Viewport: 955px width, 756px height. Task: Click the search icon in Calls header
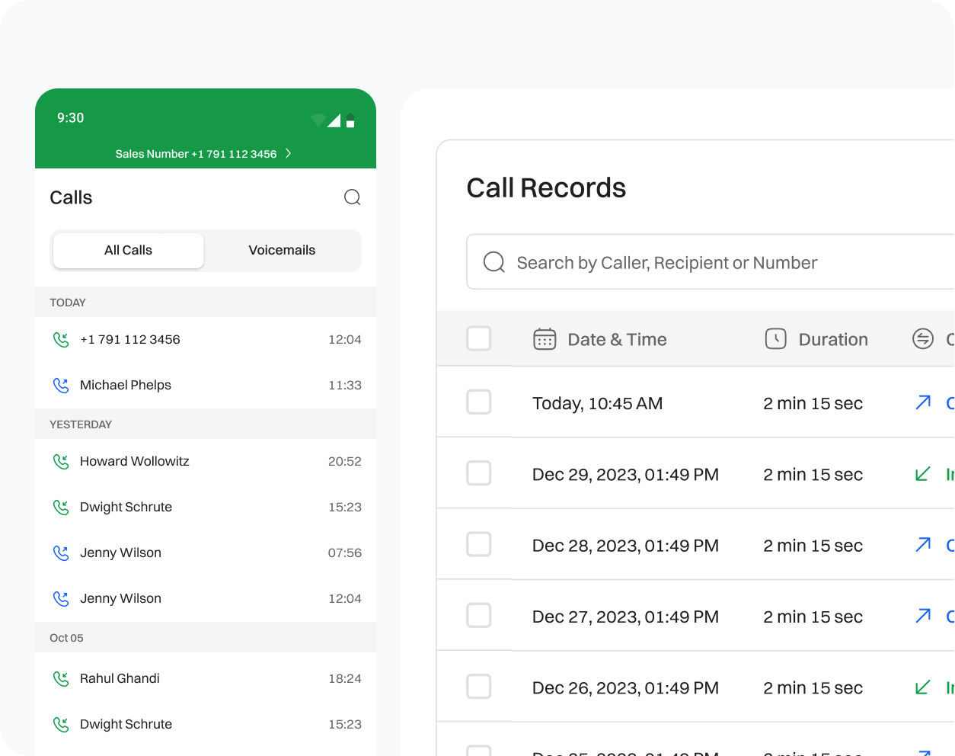352,197
